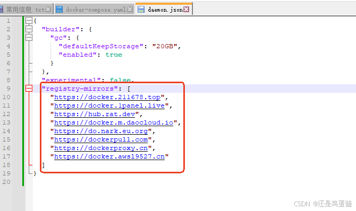Click line number 9 in the margin

(9, 89)
